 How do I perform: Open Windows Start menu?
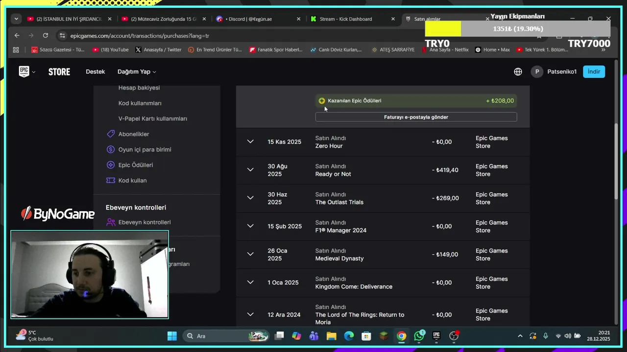point(172,336)
